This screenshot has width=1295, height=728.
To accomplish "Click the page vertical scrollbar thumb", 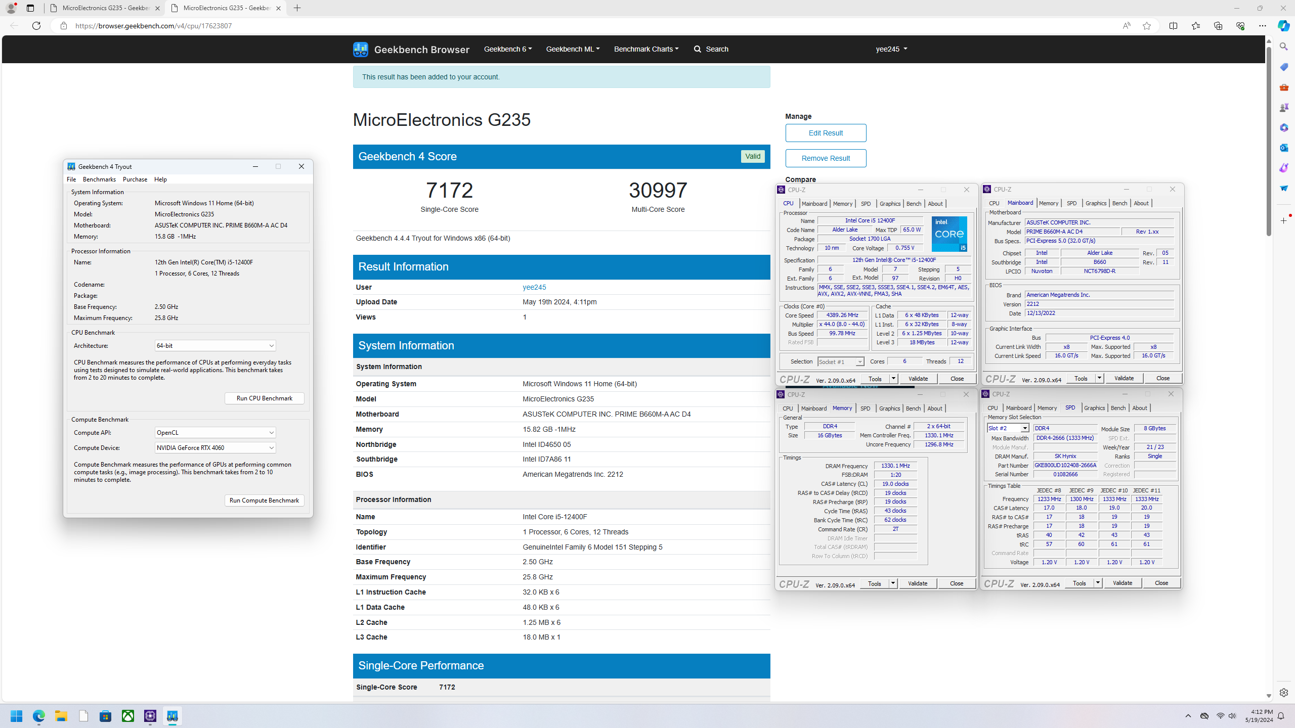I will point(1269,142).
